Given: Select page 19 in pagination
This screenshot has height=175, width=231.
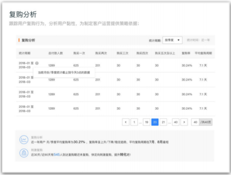Looking at the screenshot, I should [x=147, y=122].
